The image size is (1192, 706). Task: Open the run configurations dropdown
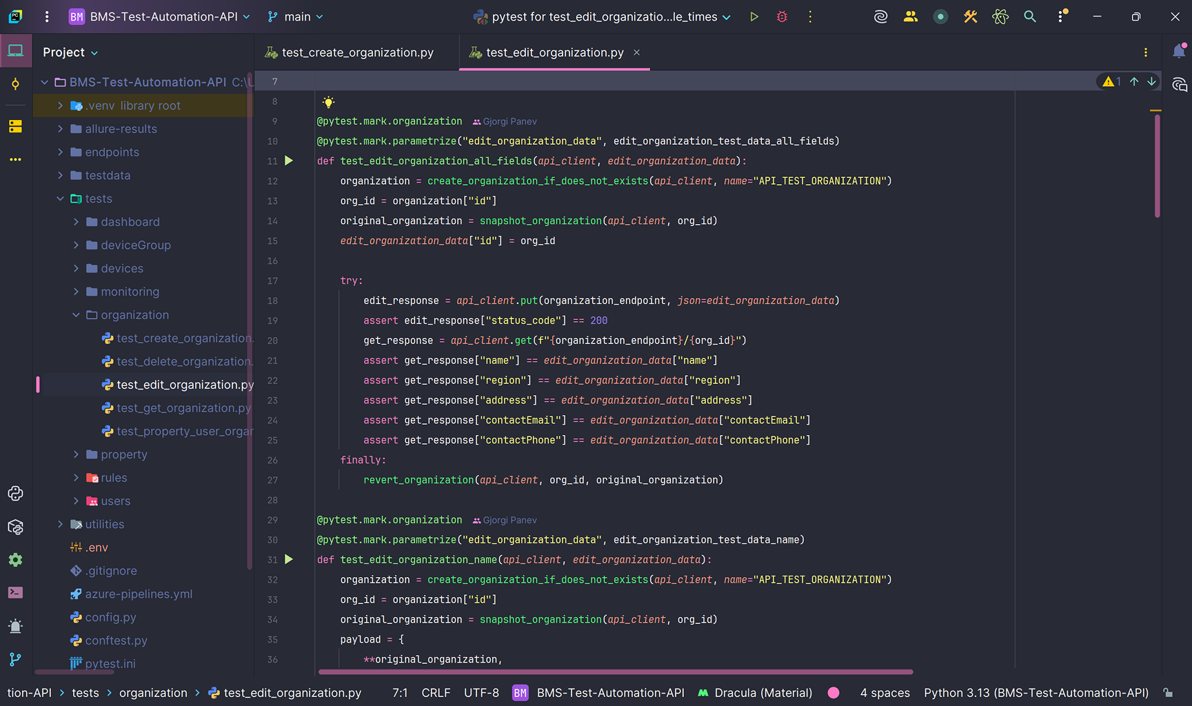coord(602,16)
